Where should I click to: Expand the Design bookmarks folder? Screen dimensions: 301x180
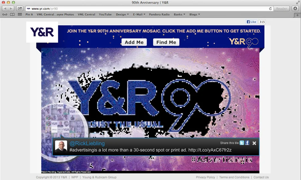(x=122, y=14)
